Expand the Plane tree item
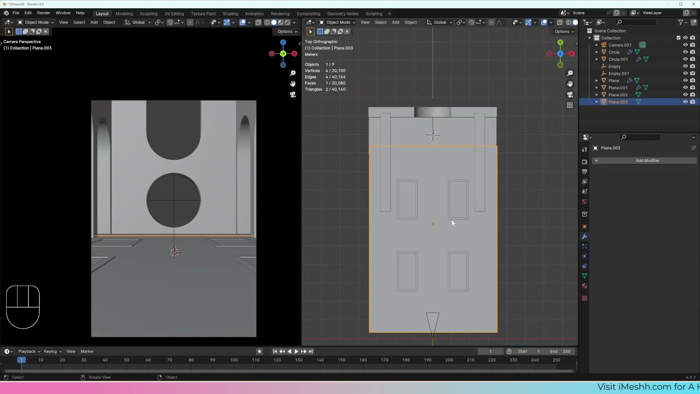Screen dimensions: 700x394 pos(597,80)
